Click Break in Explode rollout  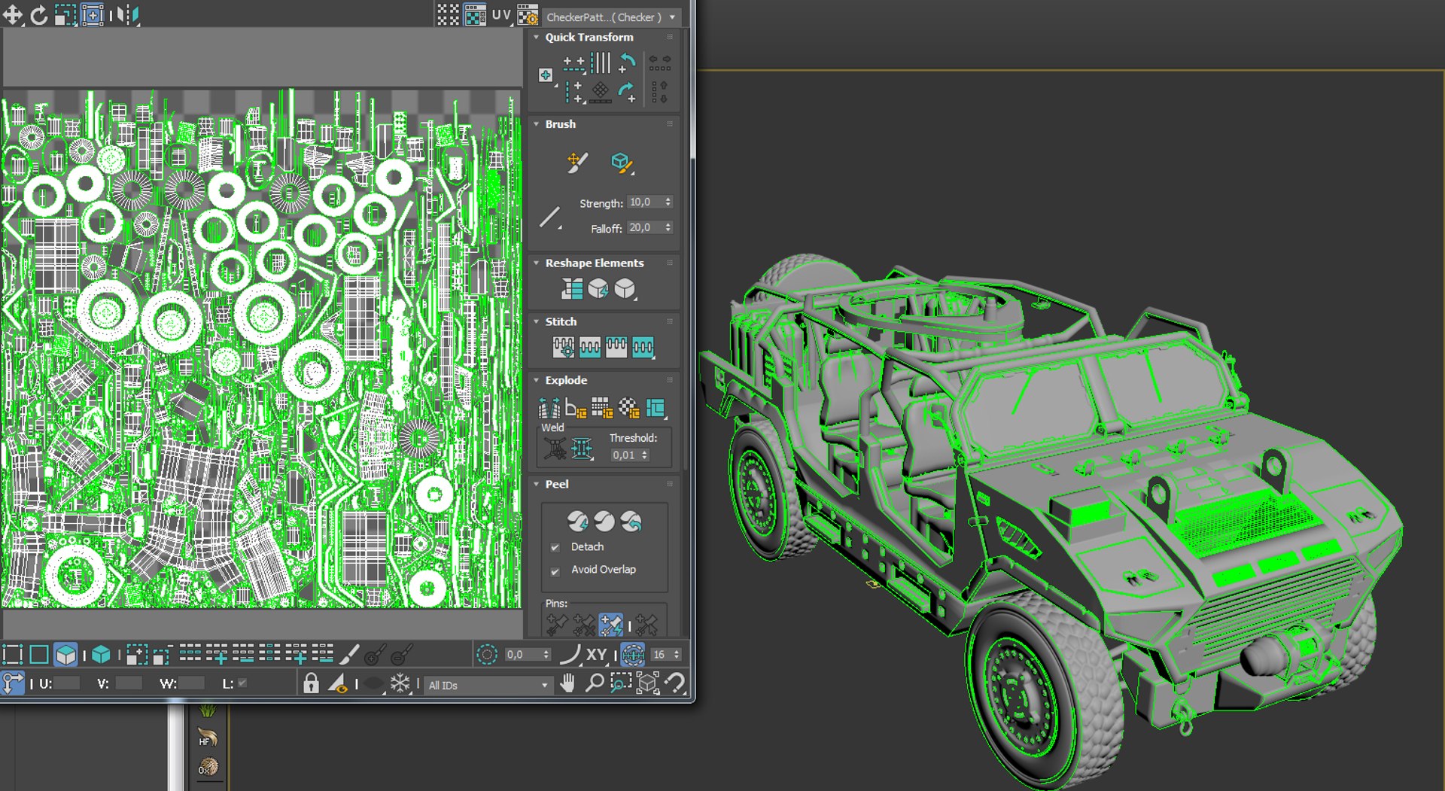549,408
